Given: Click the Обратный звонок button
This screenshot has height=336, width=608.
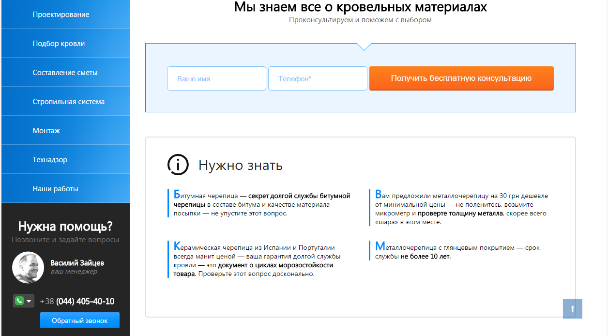Looking at the screenshot, I should click(x=80, y=321).
